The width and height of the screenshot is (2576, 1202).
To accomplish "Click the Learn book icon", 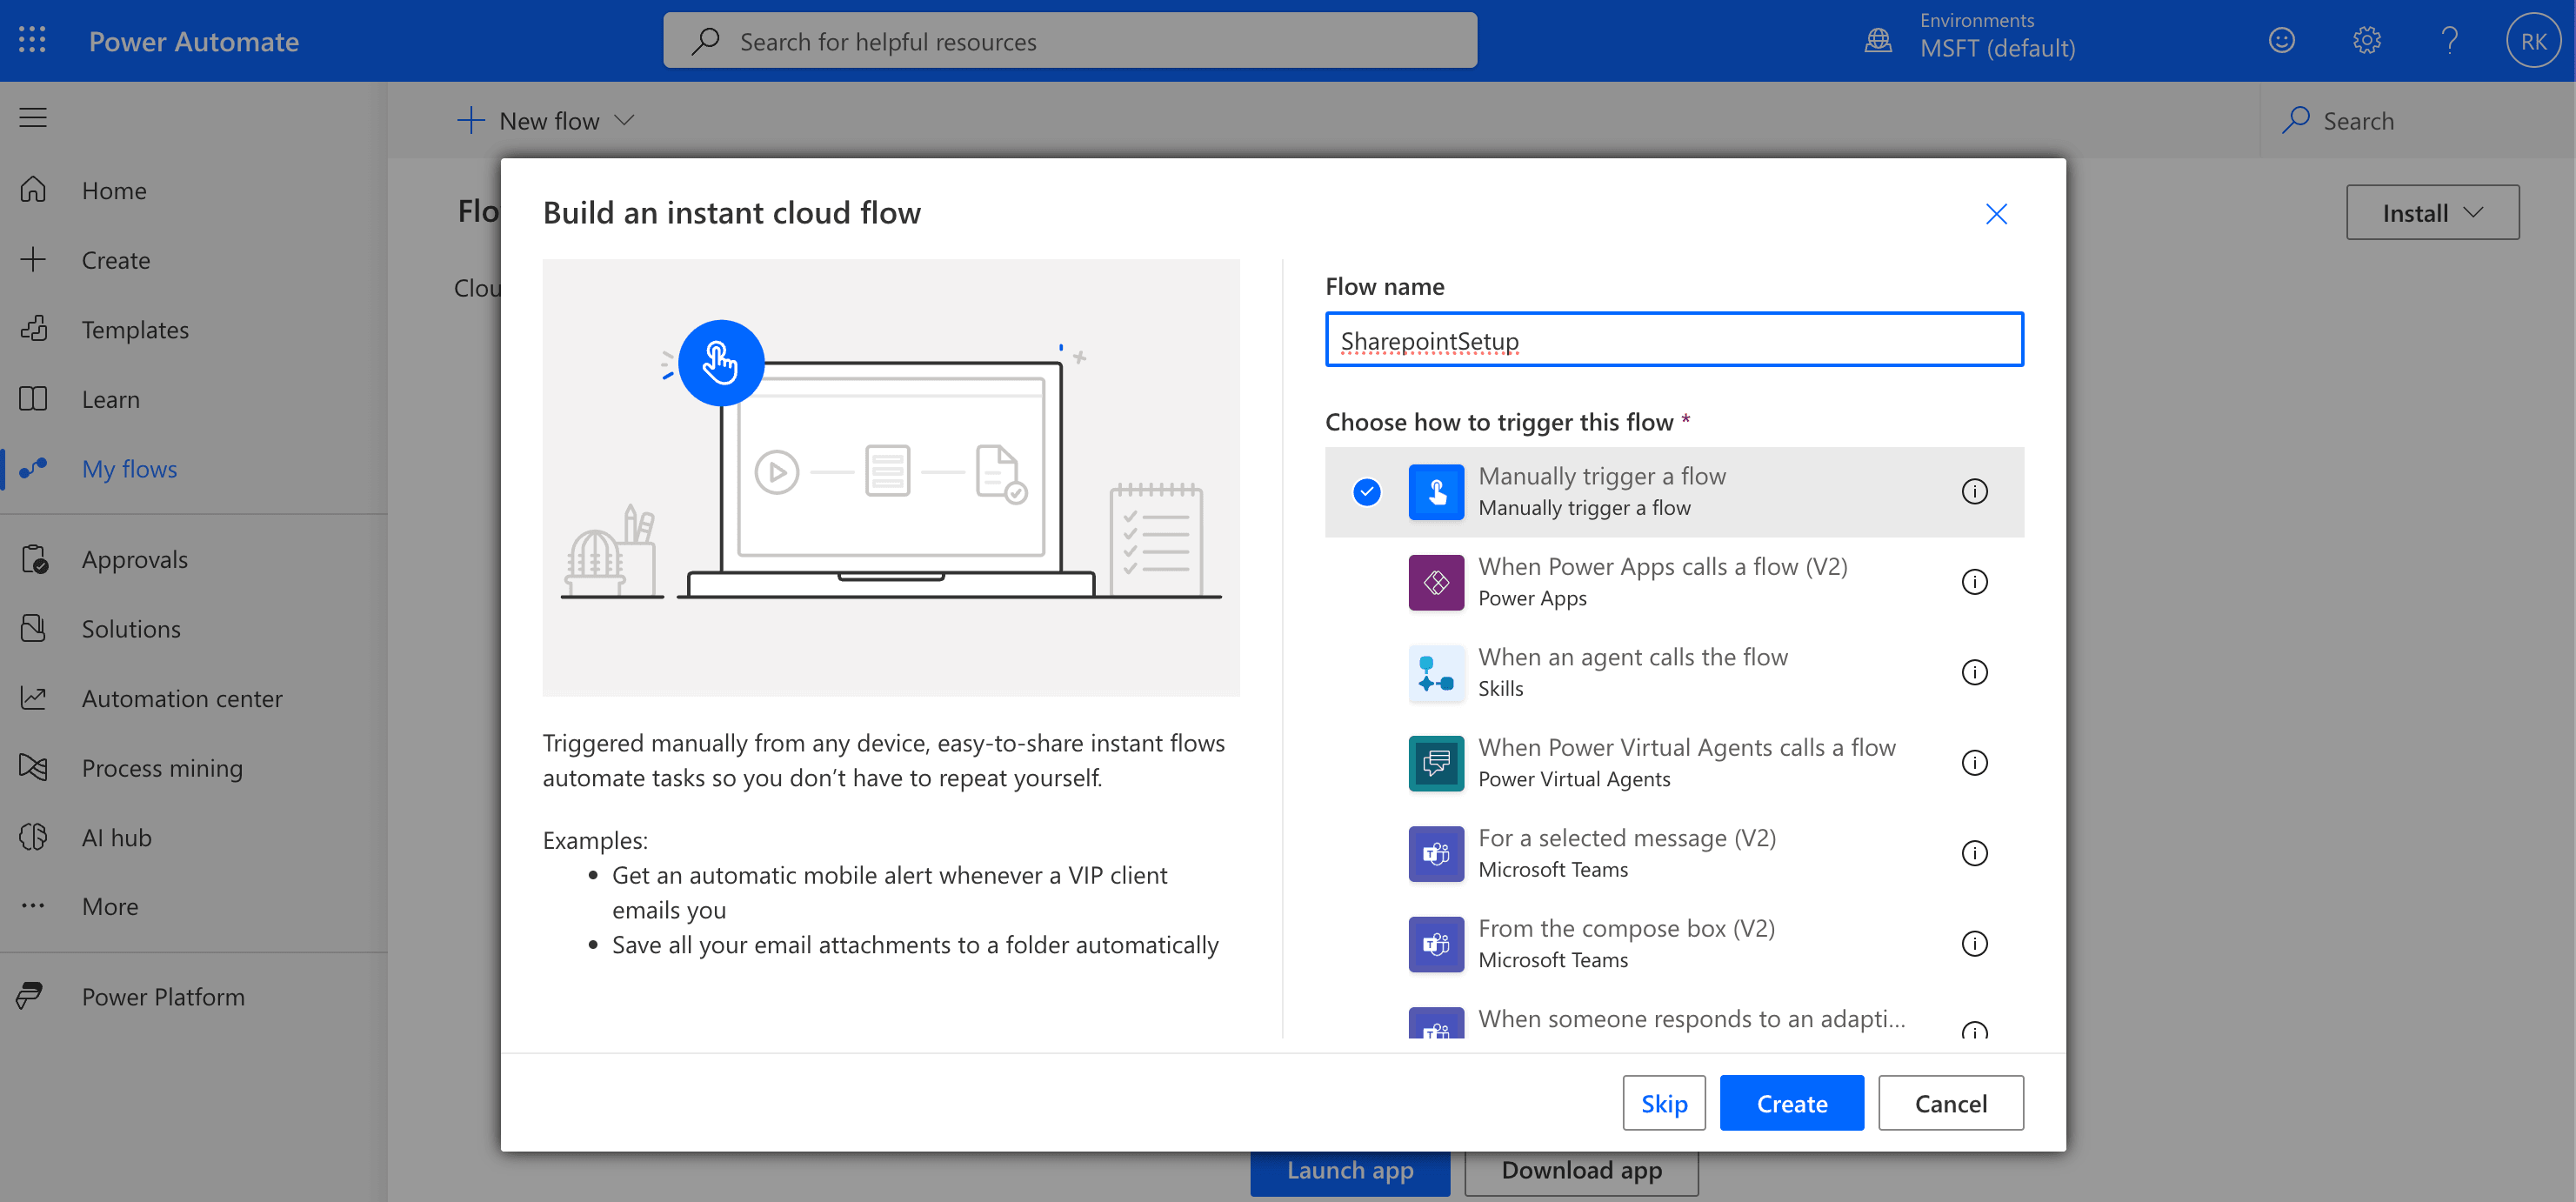I will (x=33, y=399).
